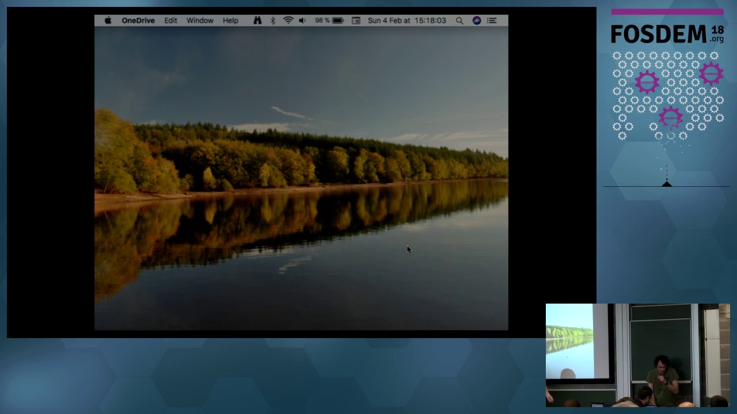Open the Help menu

(x=230, y=20)
